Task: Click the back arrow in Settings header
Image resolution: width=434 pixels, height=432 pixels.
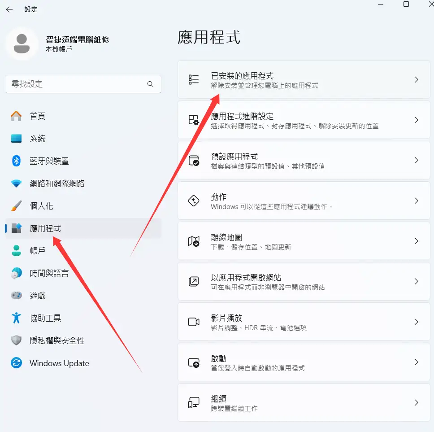Action: (x=9, y=9)
